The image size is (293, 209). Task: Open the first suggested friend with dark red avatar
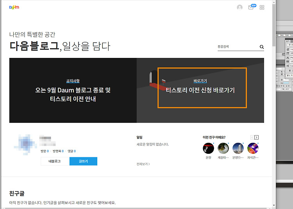tap(208, 148)
